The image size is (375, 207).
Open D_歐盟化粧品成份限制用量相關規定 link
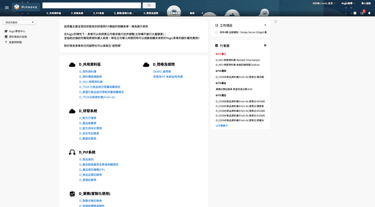click(x=102, y=92)
